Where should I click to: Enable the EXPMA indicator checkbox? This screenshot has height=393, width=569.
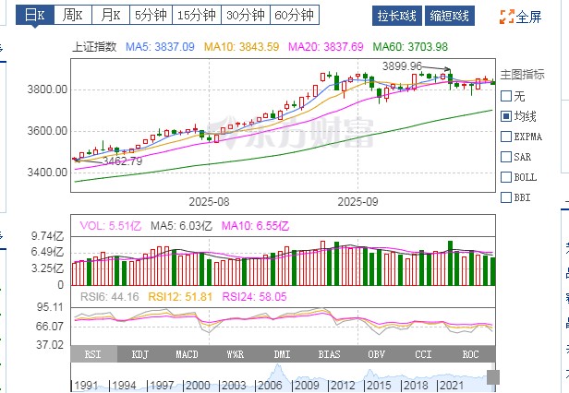pyautogui.click(x=505, y=137)
